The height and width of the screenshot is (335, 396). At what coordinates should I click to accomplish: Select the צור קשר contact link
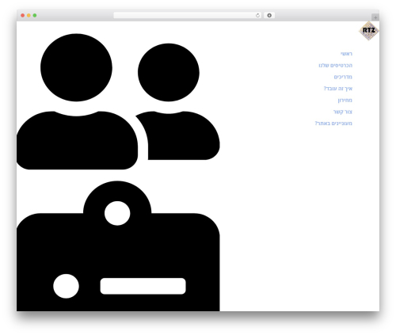tap(343, 112)
